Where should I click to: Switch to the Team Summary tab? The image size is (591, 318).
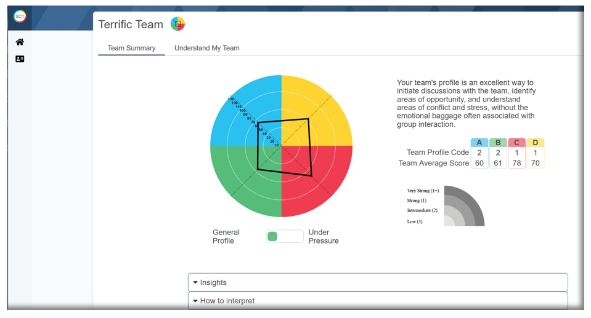tap(131, 48)
